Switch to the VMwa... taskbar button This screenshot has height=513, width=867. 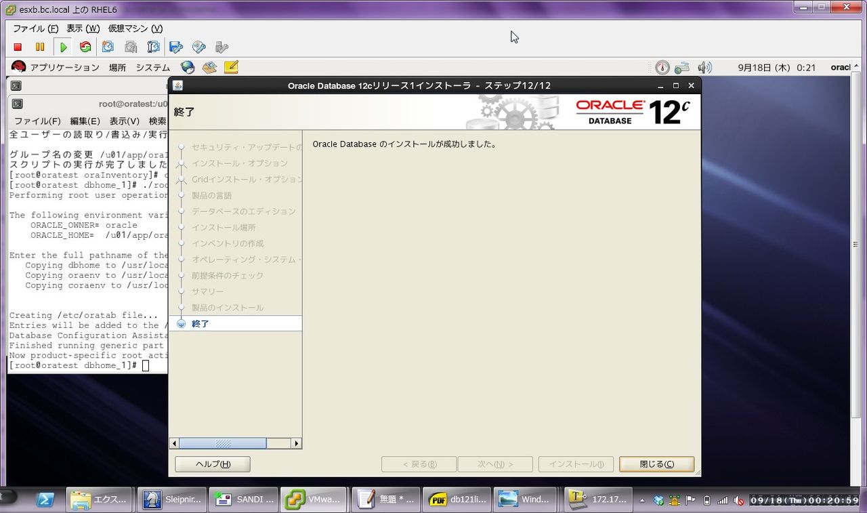click(x=314, y=500)
